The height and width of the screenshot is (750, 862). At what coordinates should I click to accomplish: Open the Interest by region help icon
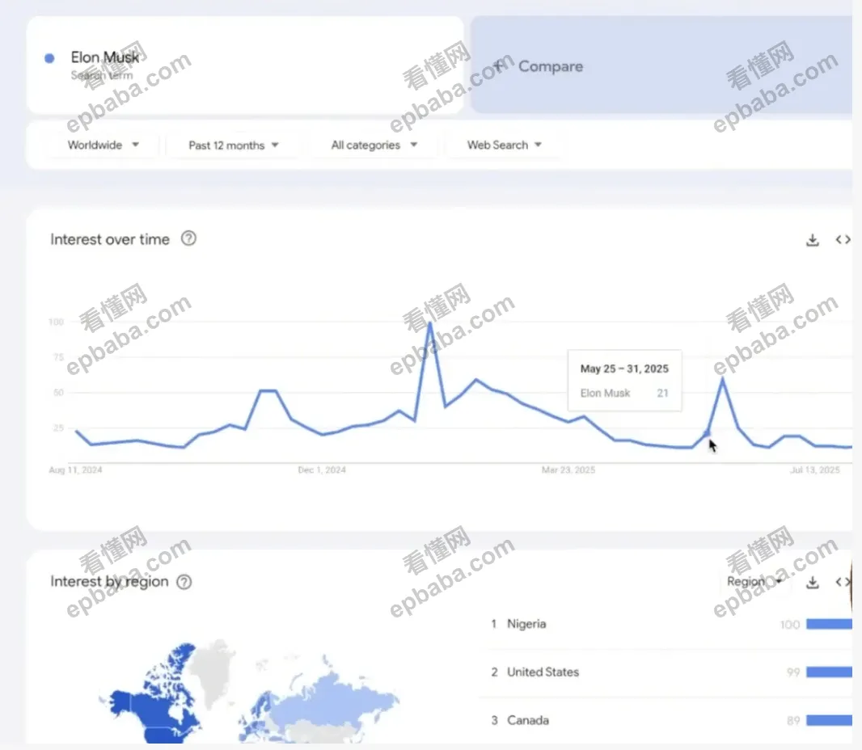[x=184, y=581]
